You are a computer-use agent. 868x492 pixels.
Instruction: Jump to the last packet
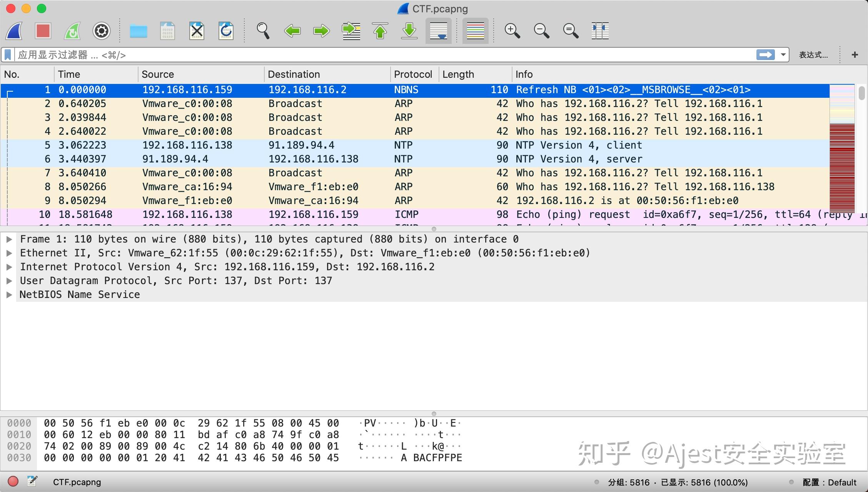[409, 31]
